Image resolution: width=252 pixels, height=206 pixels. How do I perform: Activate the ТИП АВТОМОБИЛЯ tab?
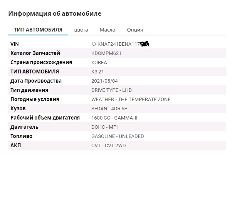coord(38,30)
